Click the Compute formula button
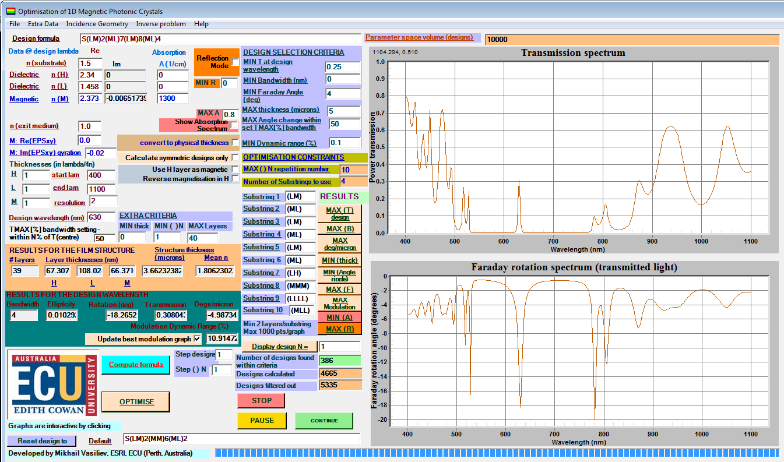Viewport: 784px width, 462px height. (136, 365)
